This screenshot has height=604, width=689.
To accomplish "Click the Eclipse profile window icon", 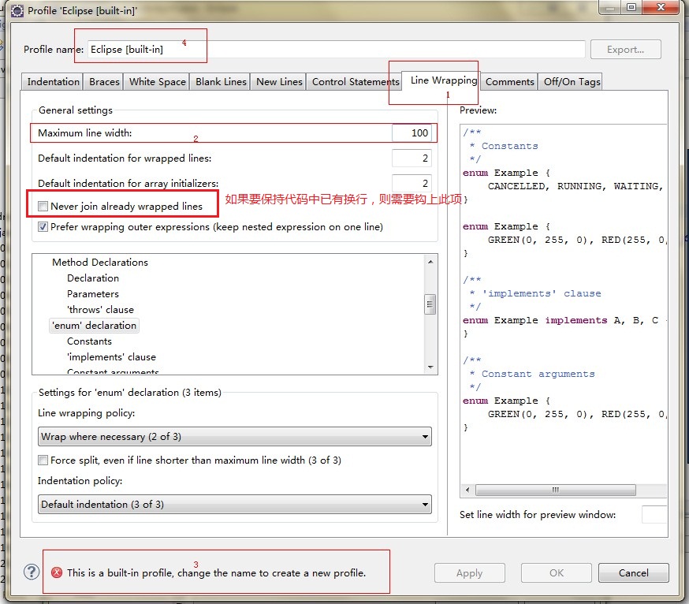I will point(17,11).
